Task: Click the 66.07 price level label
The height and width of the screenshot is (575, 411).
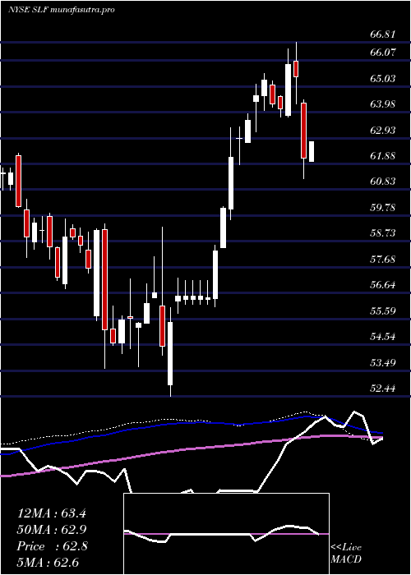Action: pyautogui.click(x=383, y=53)
